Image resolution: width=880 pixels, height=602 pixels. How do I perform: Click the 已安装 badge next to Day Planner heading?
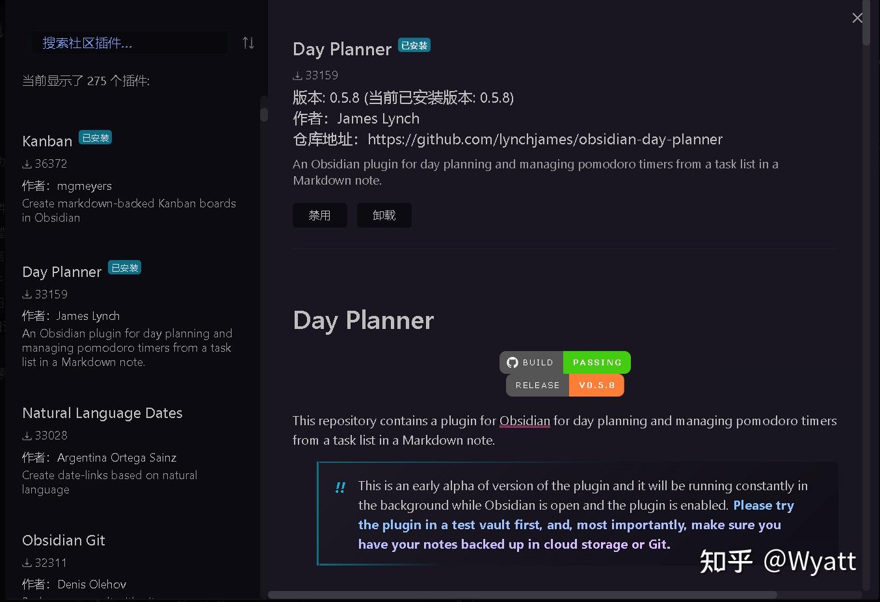(414, 45)
